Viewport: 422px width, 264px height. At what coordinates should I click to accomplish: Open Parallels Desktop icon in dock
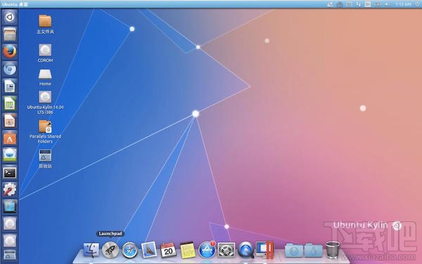point(265,250)
